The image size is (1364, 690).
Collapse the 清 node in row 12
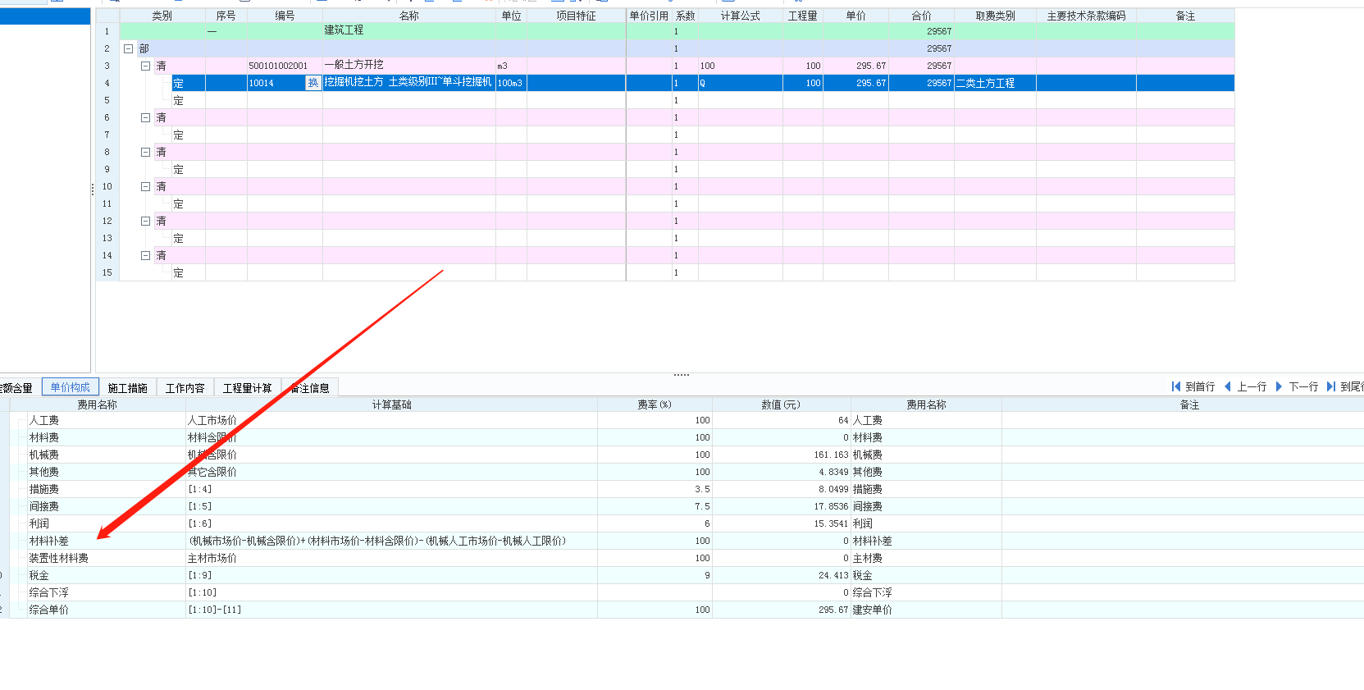pyautogui.click(x=145, y=221)
